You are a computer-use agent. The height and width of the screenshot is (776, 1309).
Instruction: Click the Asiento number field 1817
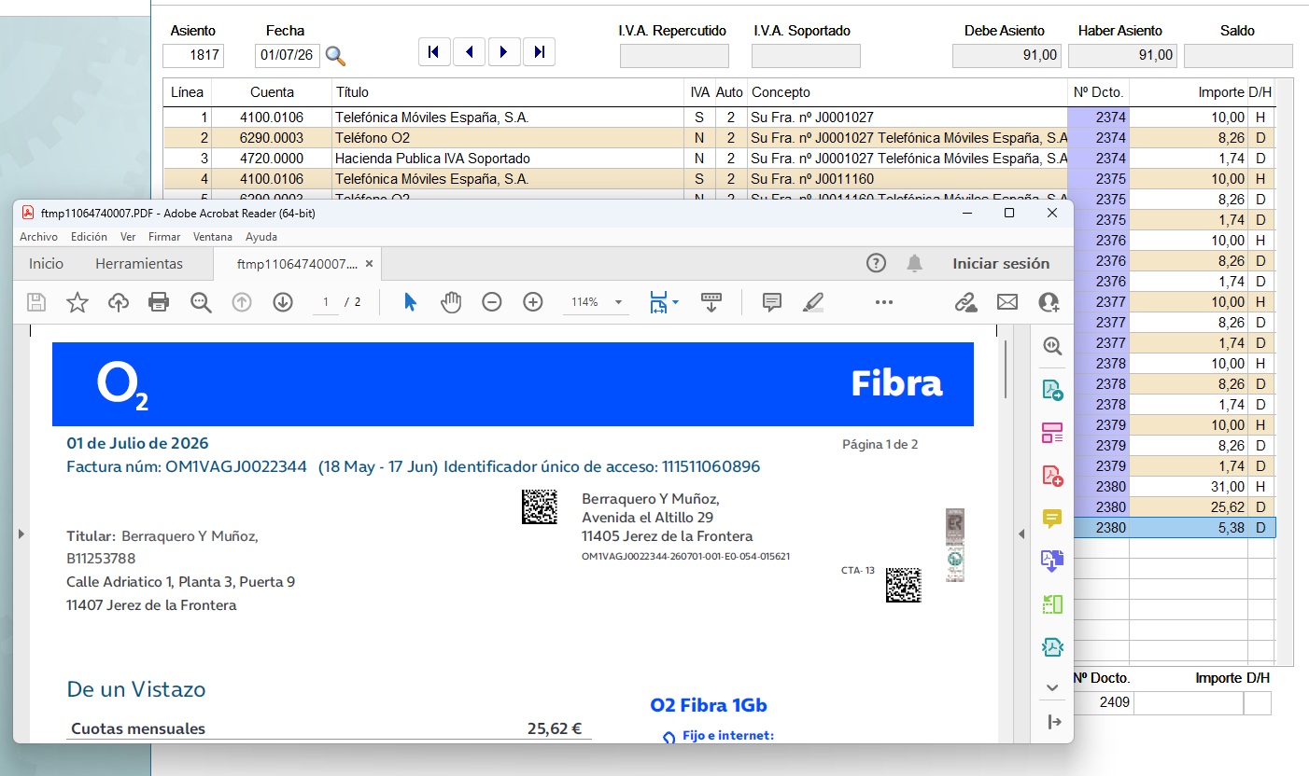click(x=193, y=56)
